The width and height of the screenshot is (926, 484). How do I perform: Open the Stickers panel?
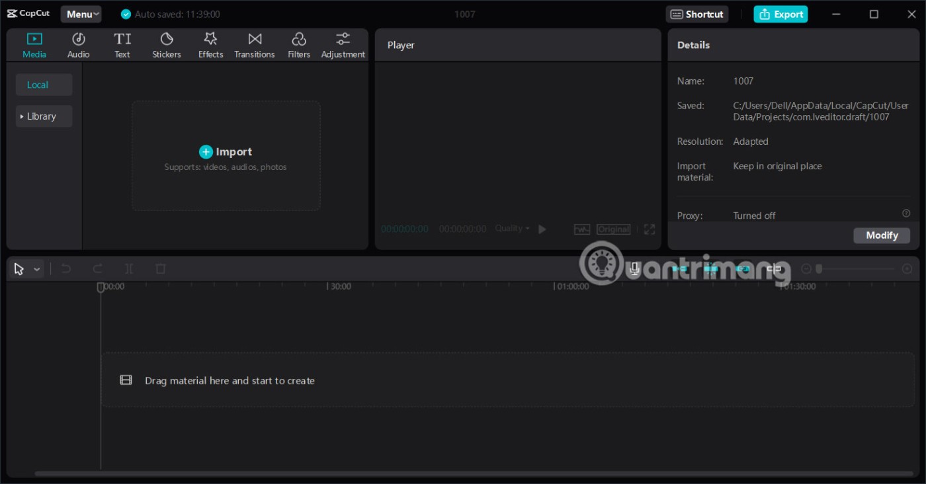click(167, 46)
